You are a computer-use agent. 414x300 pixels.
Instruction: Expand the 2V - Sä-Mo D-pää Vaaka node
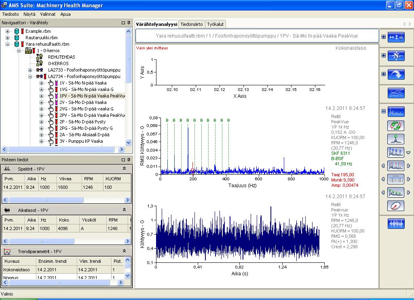42,102
